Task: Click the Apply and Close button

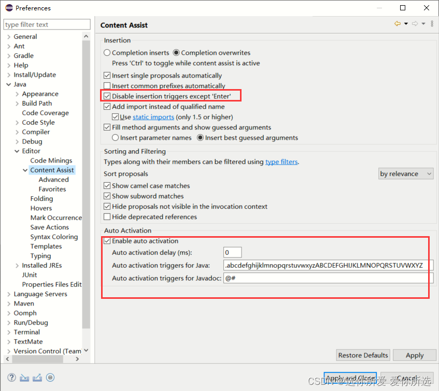Action: click(x=350, y=379)
